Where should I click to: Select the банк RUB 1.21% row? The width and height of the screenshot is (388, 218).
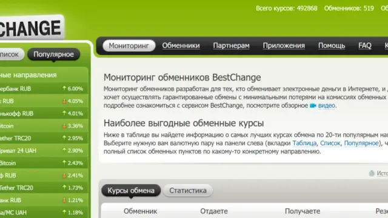[x=44, y=200]
